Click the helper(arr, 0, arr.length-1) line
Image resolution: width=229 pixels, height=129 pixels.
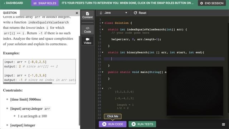pos(136,39)
